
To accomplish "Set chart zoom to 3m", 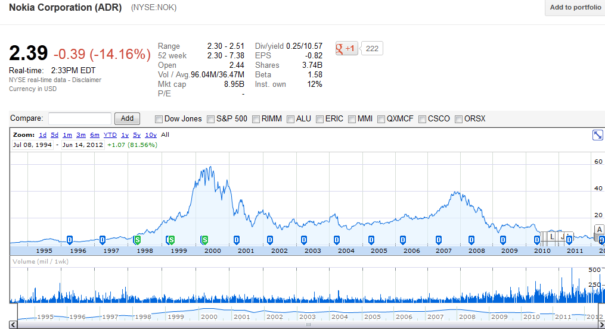I will 81,135.
